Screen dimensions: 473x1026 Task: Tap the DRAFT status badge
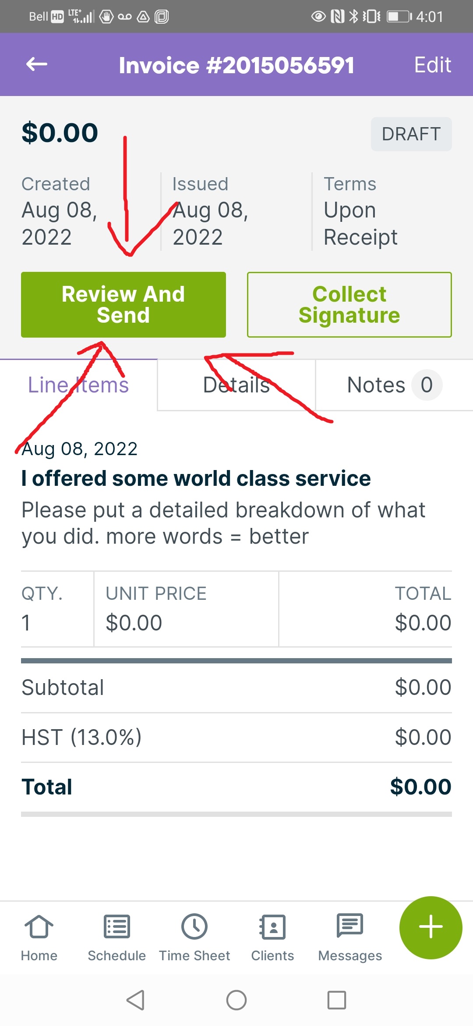(411, 134)
